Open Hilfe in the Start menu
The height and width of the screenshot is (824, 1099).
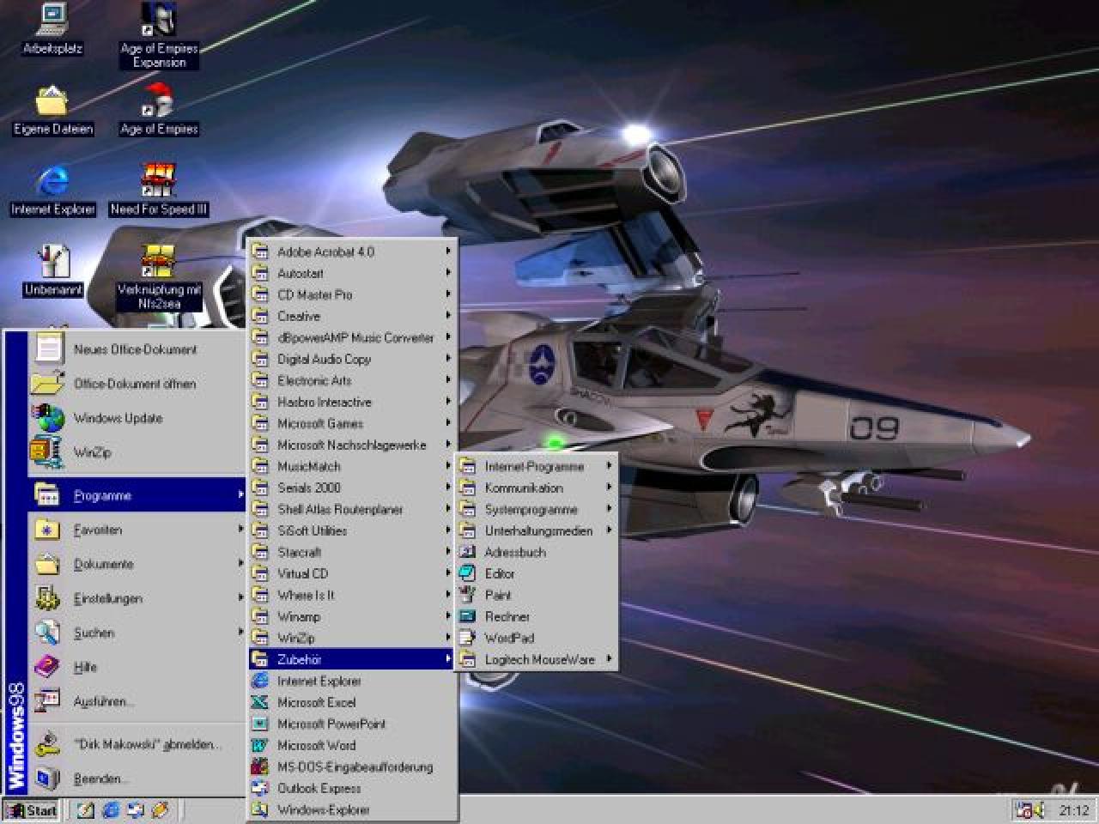[x=137, y=667]
